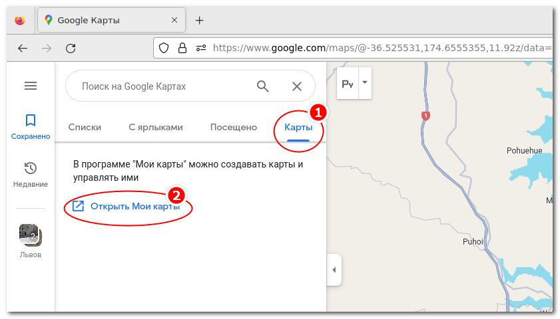560x319 pixels.
Task: Open the site permissions icon
Action: click(x=201, y=48)
